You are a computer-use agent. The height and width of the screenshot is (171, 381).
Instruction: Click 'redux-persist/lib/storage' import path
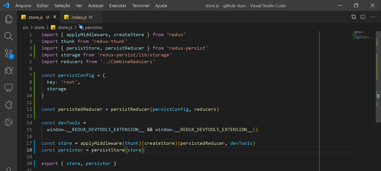pyautogui.click(x=134, y=55)
